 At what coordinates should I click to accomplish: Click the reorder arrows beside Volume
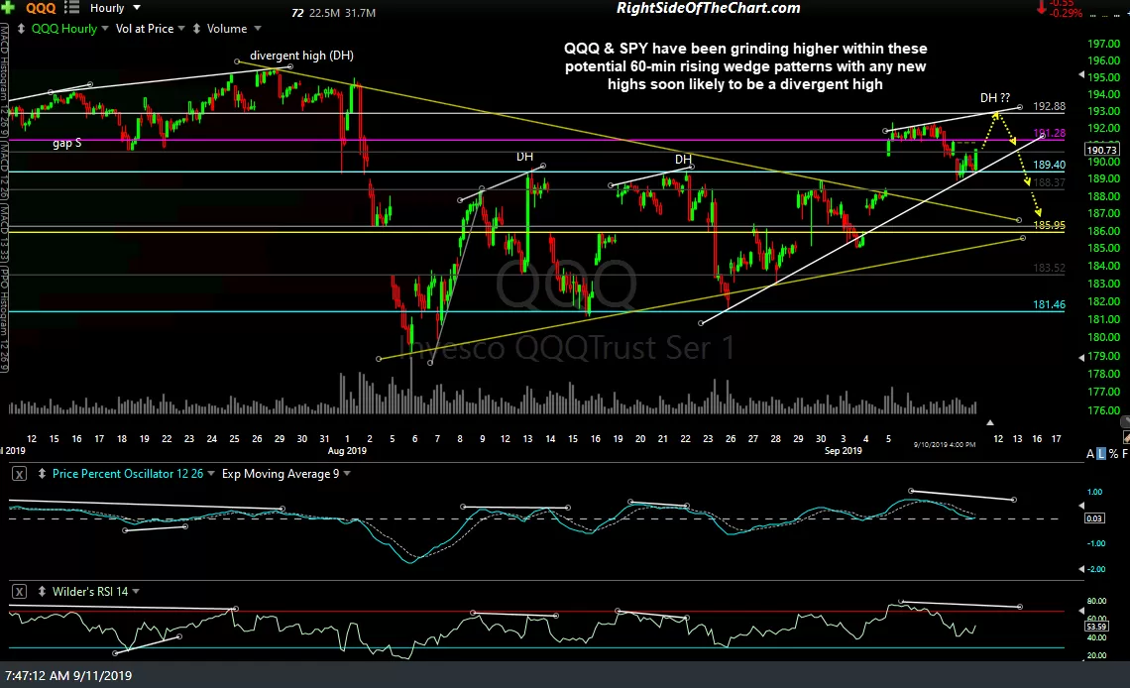pyautogui.click(x=196, y=29)
